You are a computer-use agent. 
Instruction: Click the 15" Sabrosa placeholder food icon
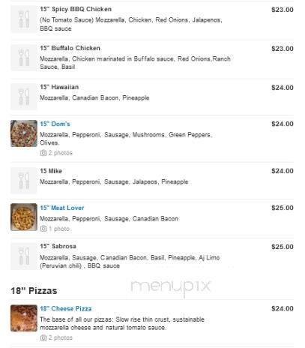pos(24,256)
